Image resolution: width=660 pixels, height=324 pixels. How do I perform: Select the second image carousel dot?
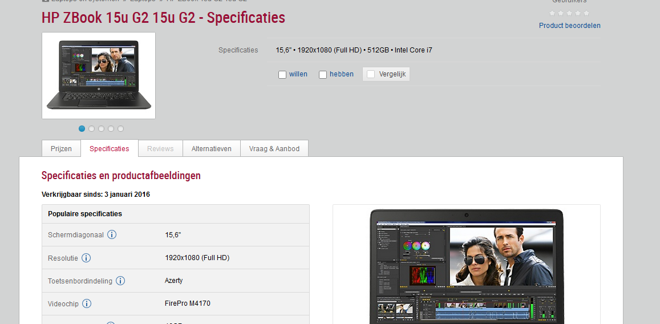pos(91,129)
